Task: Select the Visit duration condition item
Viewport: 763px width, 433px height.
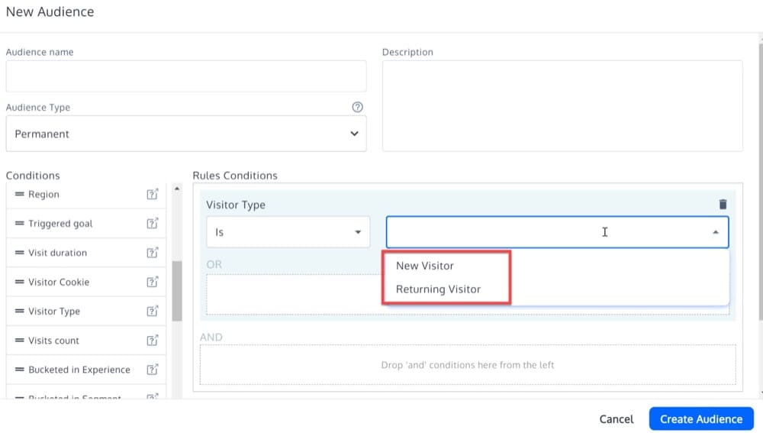Action: point(58,253)
